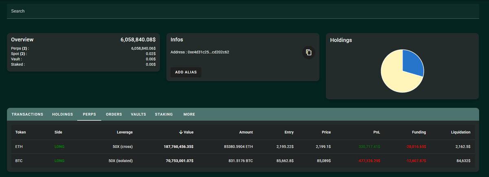The height and width of the screenshot is (177, 489).
Task: Click the address text 0xe4d31c25...cd202c62
Action: (x=208, y=52)
